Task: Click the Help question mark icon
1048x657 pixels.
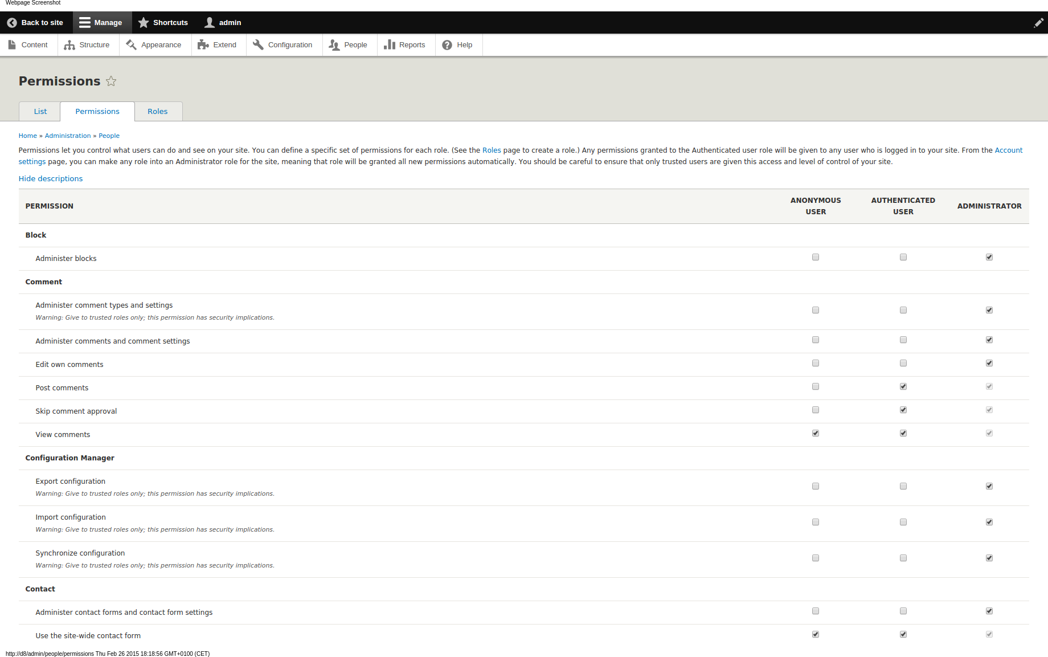Action: tap(447, 45)
